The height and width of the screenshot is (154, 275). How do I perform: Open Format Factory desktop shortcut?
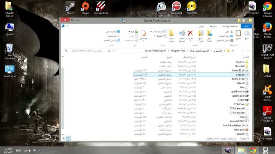[x=162, y=9]
